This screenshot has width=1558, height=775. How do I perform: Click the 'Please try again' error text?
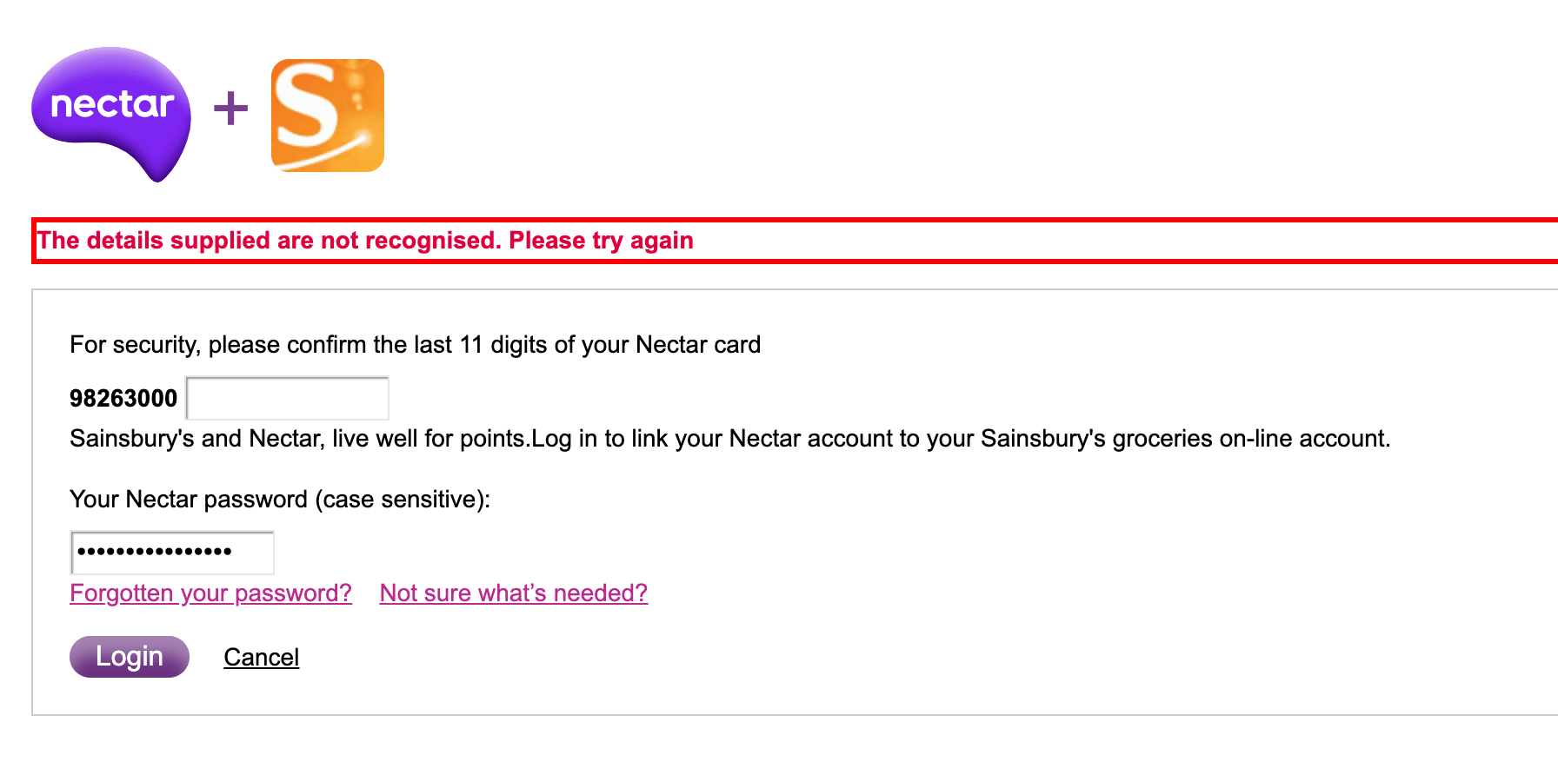point(601,241)
